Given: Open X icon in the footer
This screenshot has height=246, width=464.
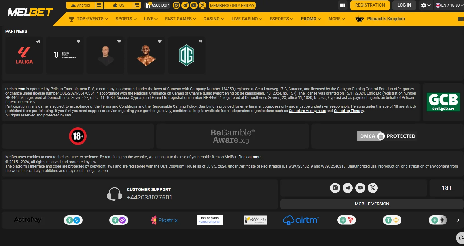Looking at the screenshot, I should [x=373, y=188].
